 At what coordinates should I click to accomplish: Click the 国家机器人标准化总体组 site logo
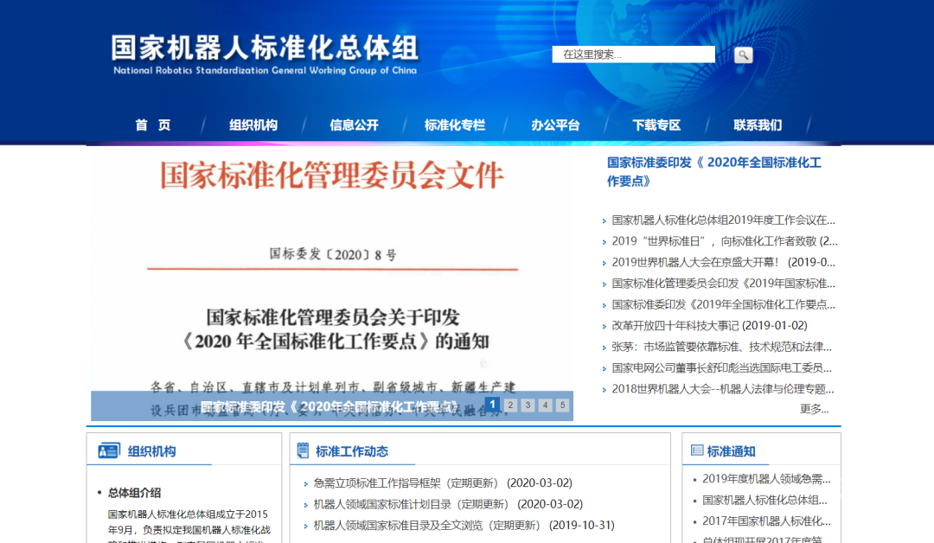[265, 54]
